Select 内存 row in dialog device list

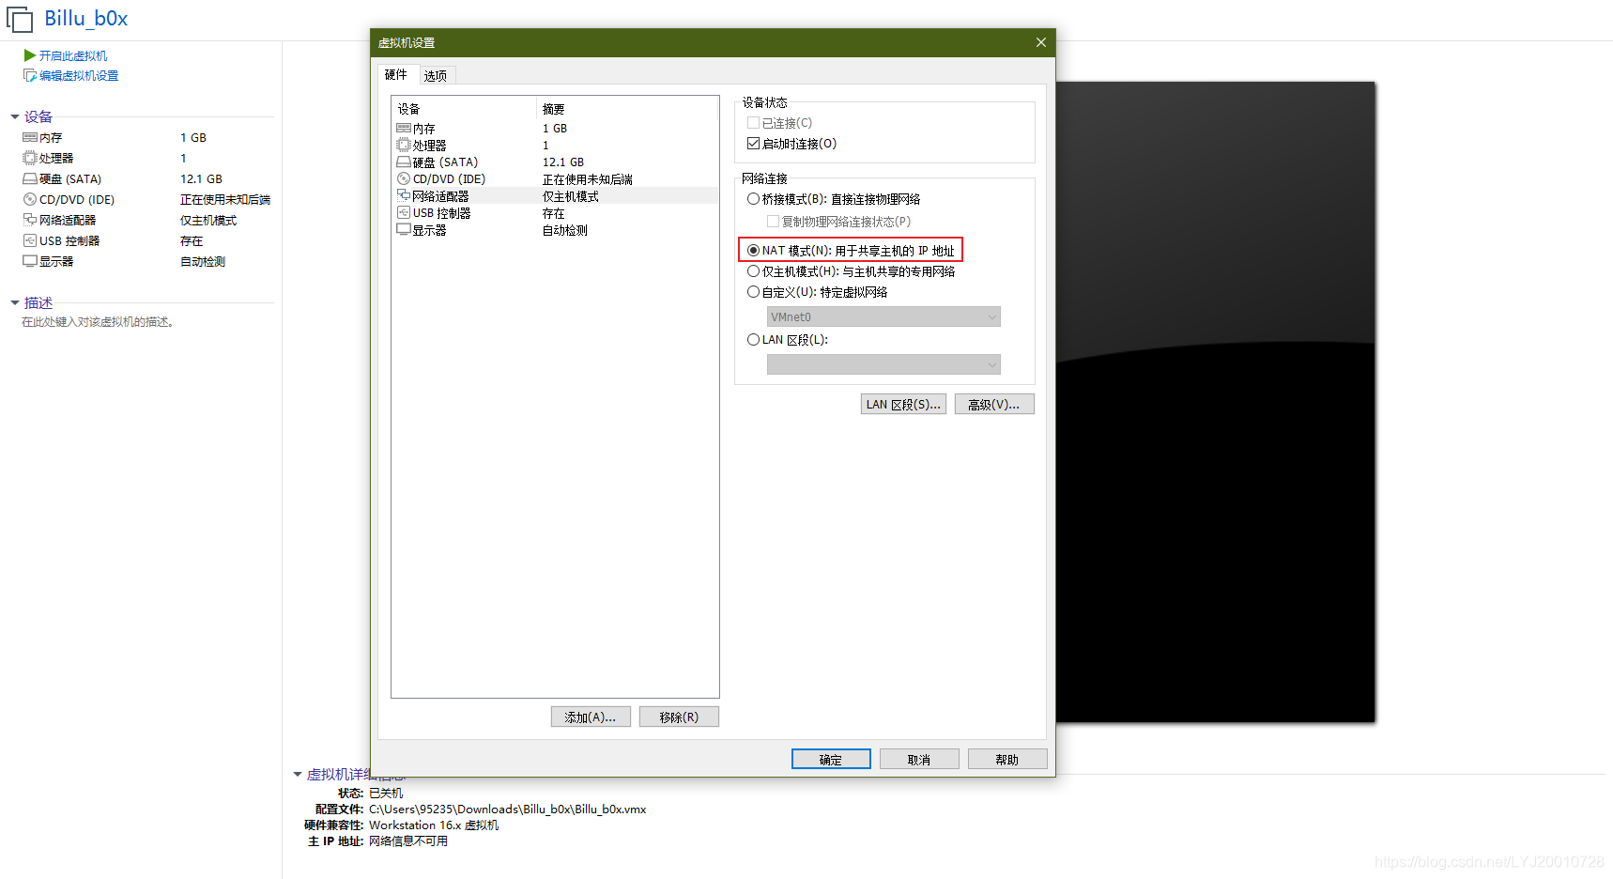(x=556, y=129)
